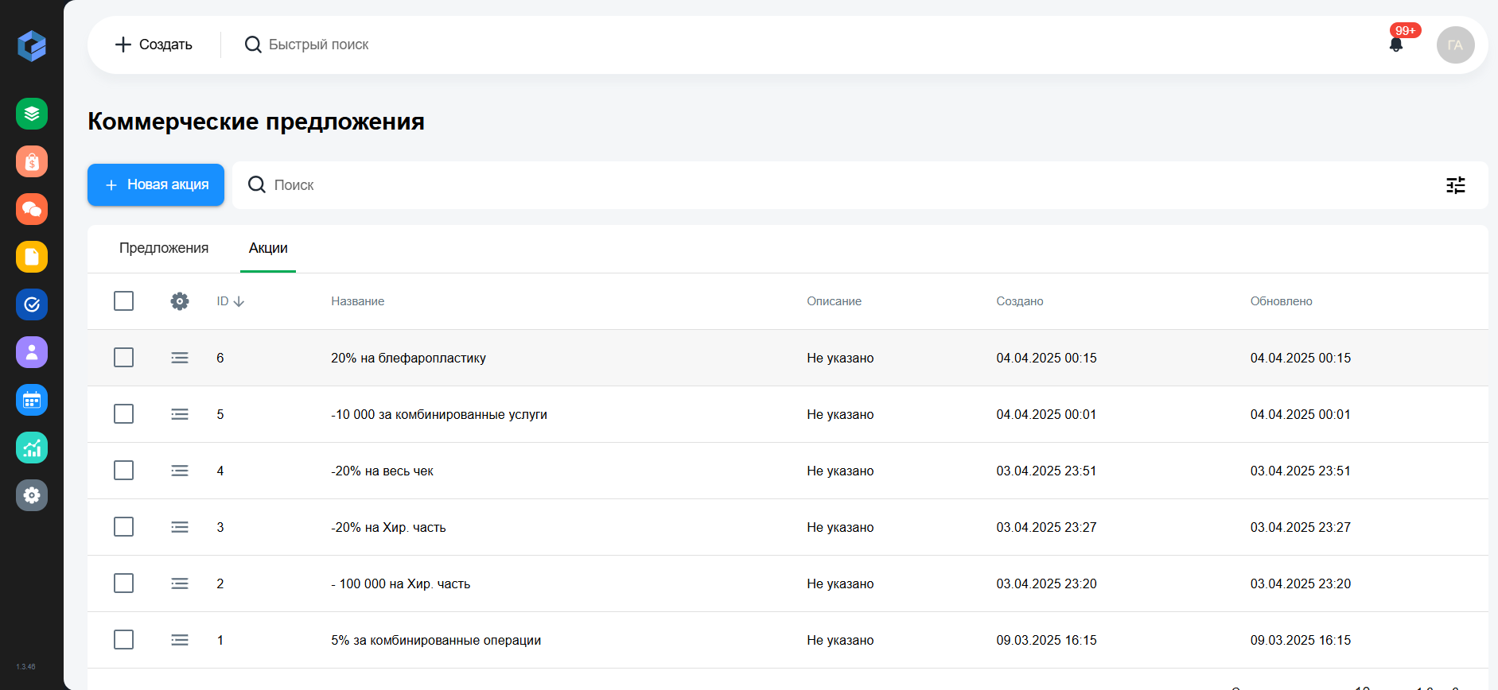Check the row for -20% на Хир. часть
This screenshot has height=690, width=1498.
tap(123, 527)
